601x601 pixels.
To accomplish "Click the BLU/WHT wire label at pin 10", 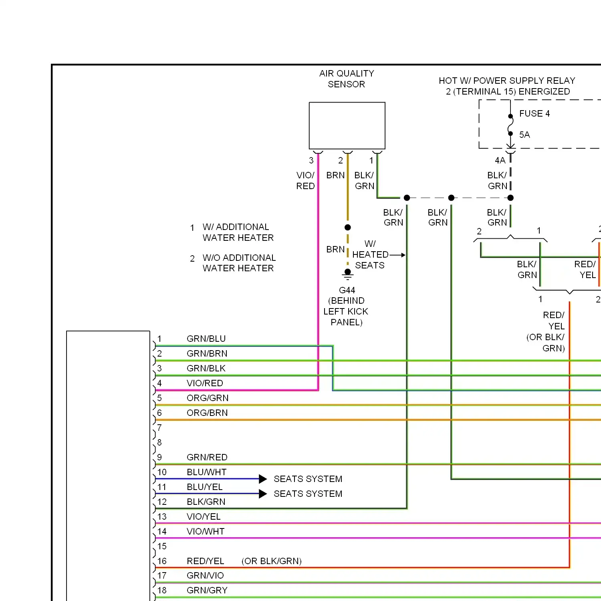I will [207, 472].
